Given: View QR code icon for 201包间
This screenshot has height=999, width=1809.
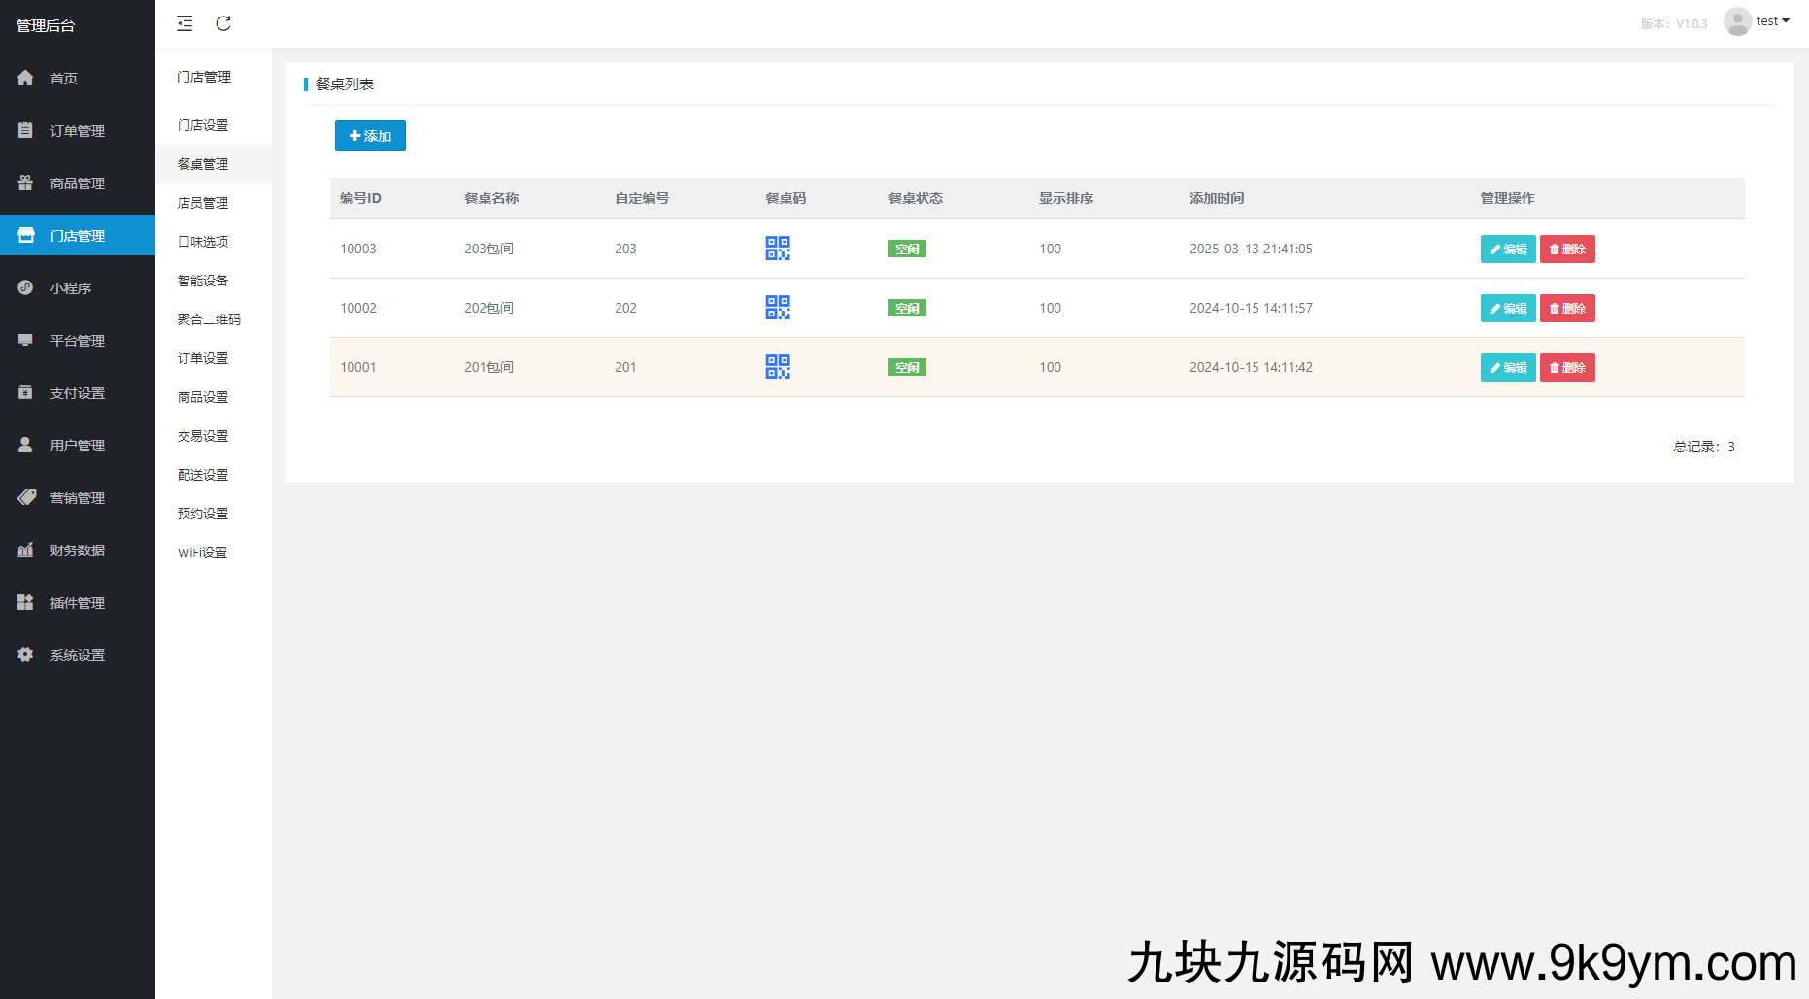Looking at the screenshot, I should pyautogui.click(x=778, y=367).
